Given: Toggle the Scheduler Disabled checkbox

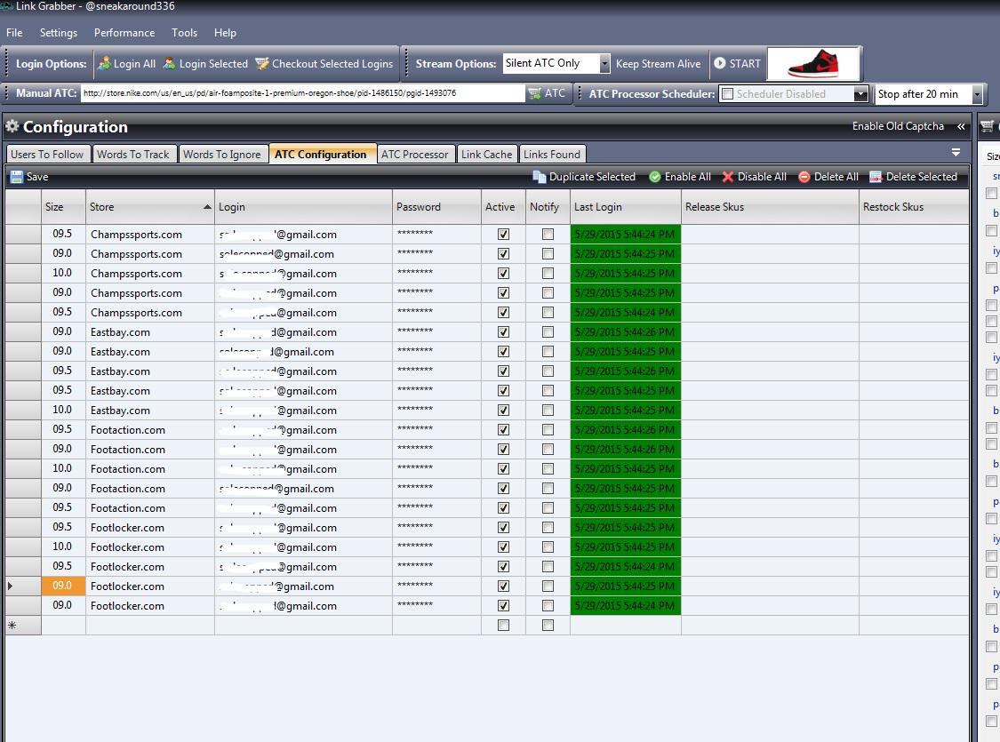Looking at the screenshot, I should (728, 93).
